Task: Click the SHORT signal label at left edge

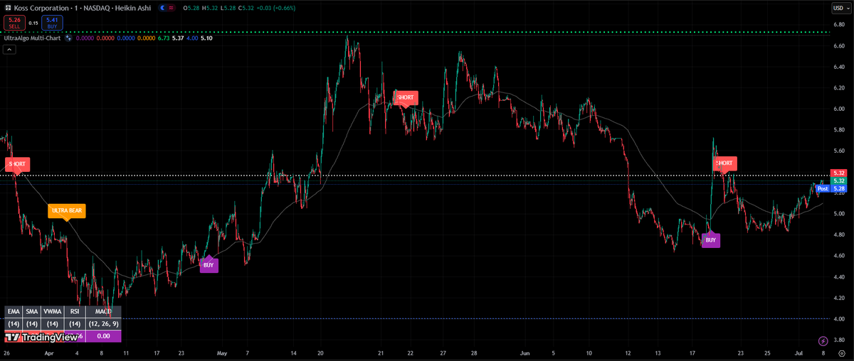Action: click(x=16, y=163)
